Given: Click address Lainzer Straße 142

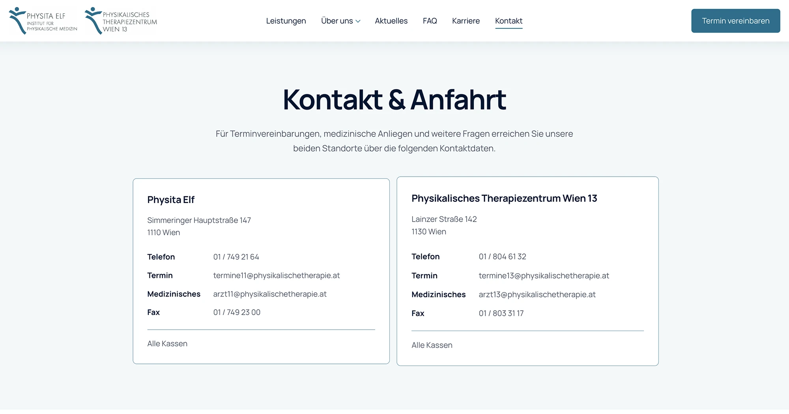Looking at the screenshot, I should coord(444,219).
